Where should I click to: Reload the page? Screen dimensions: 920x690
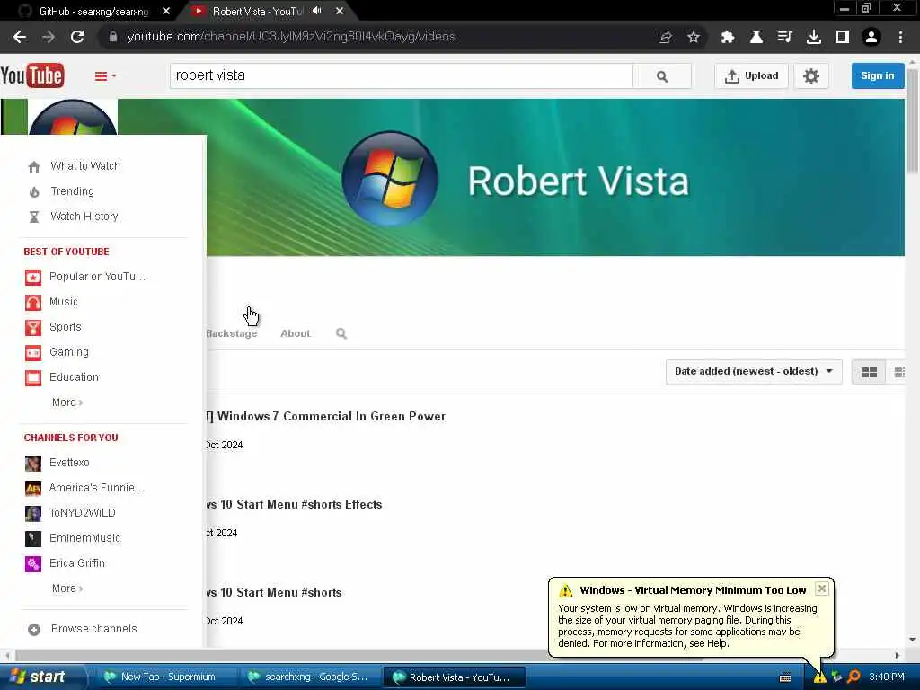(77, 37)
